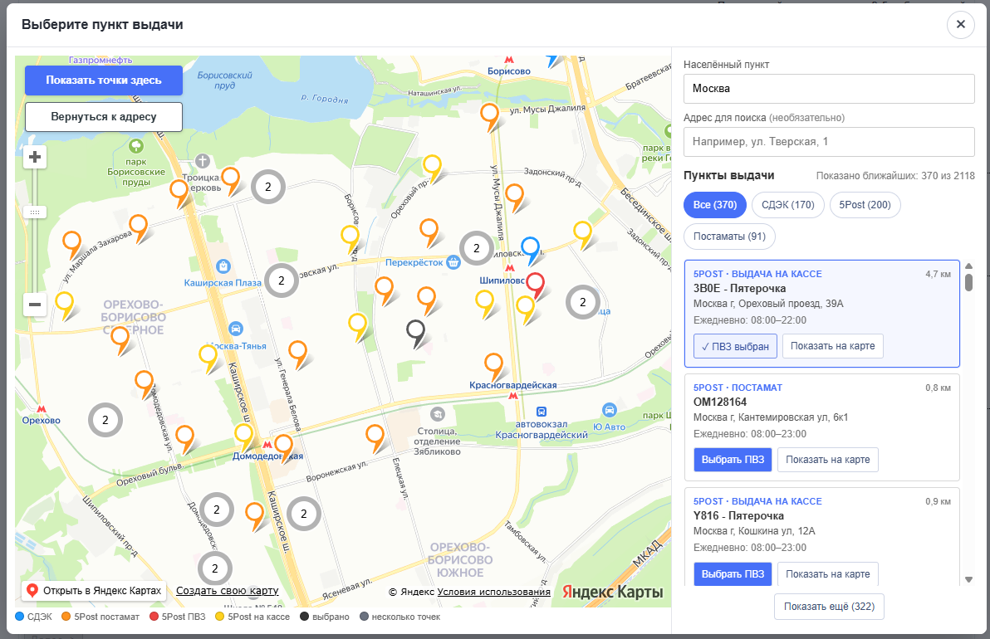Select the Все (370) filter
The height and width of the screenshot is (639, 990).
pos(715,205)
